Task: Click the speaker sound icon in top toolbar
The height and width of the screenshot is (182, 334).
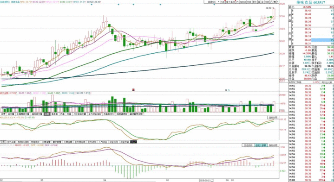Action: (x=275, y=1)
